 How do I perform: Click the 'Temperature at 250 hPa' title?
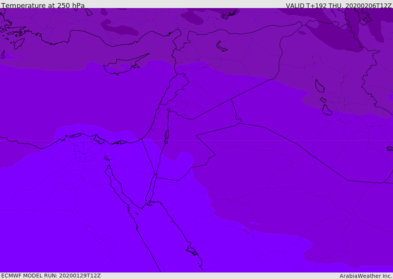(x=43, y=5)
